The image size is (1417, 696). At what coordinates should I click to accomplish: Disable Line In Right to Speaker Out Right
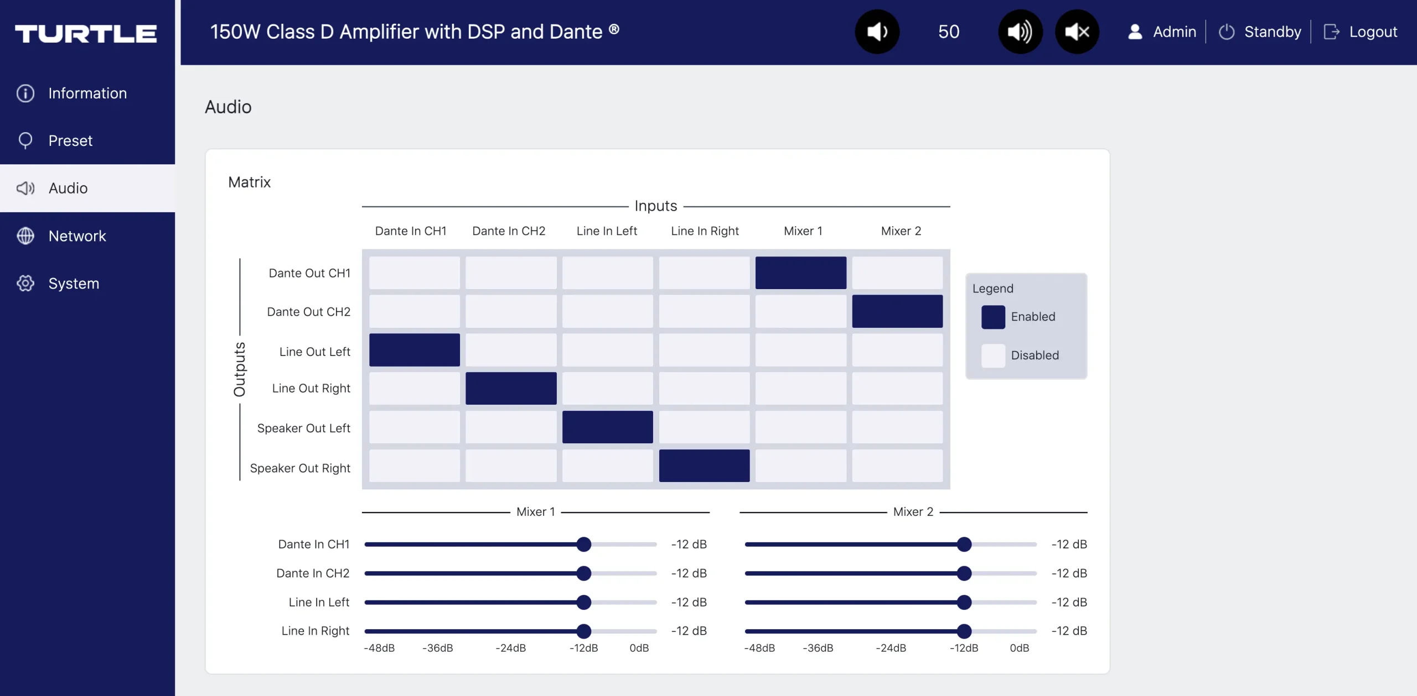pyautogui.click(x=704, y=465)
